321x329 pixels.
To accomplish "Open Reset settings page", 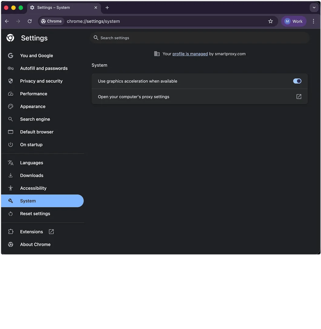I will coord(35,214).
